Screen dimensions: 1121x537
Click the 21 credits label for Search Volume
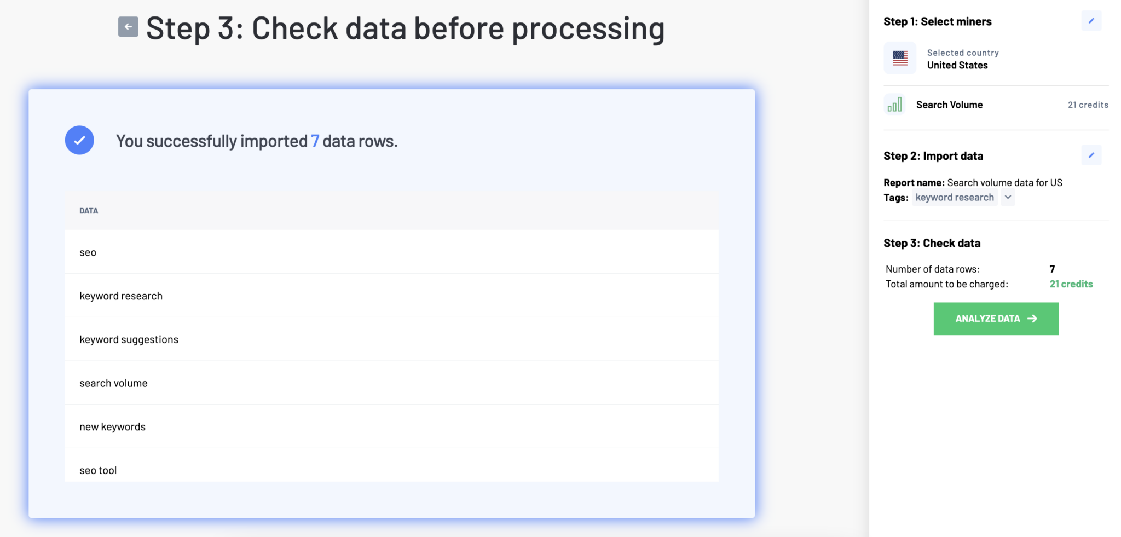tap(1088, 105)
